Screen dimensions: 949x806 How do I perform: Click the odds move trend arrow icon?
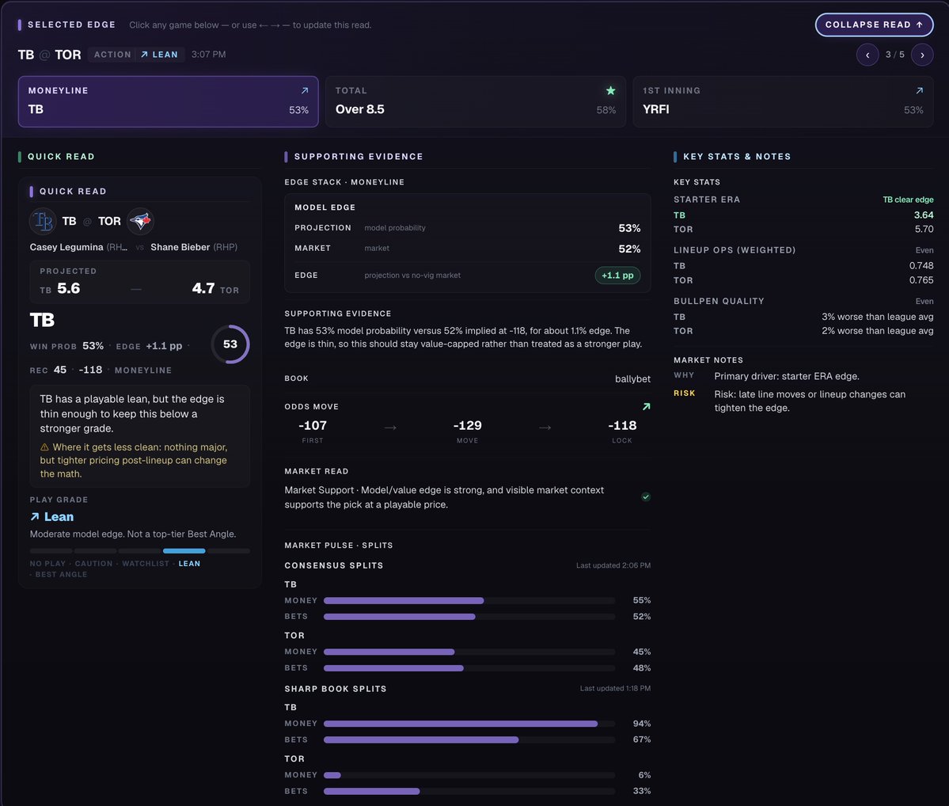point(646,406)
